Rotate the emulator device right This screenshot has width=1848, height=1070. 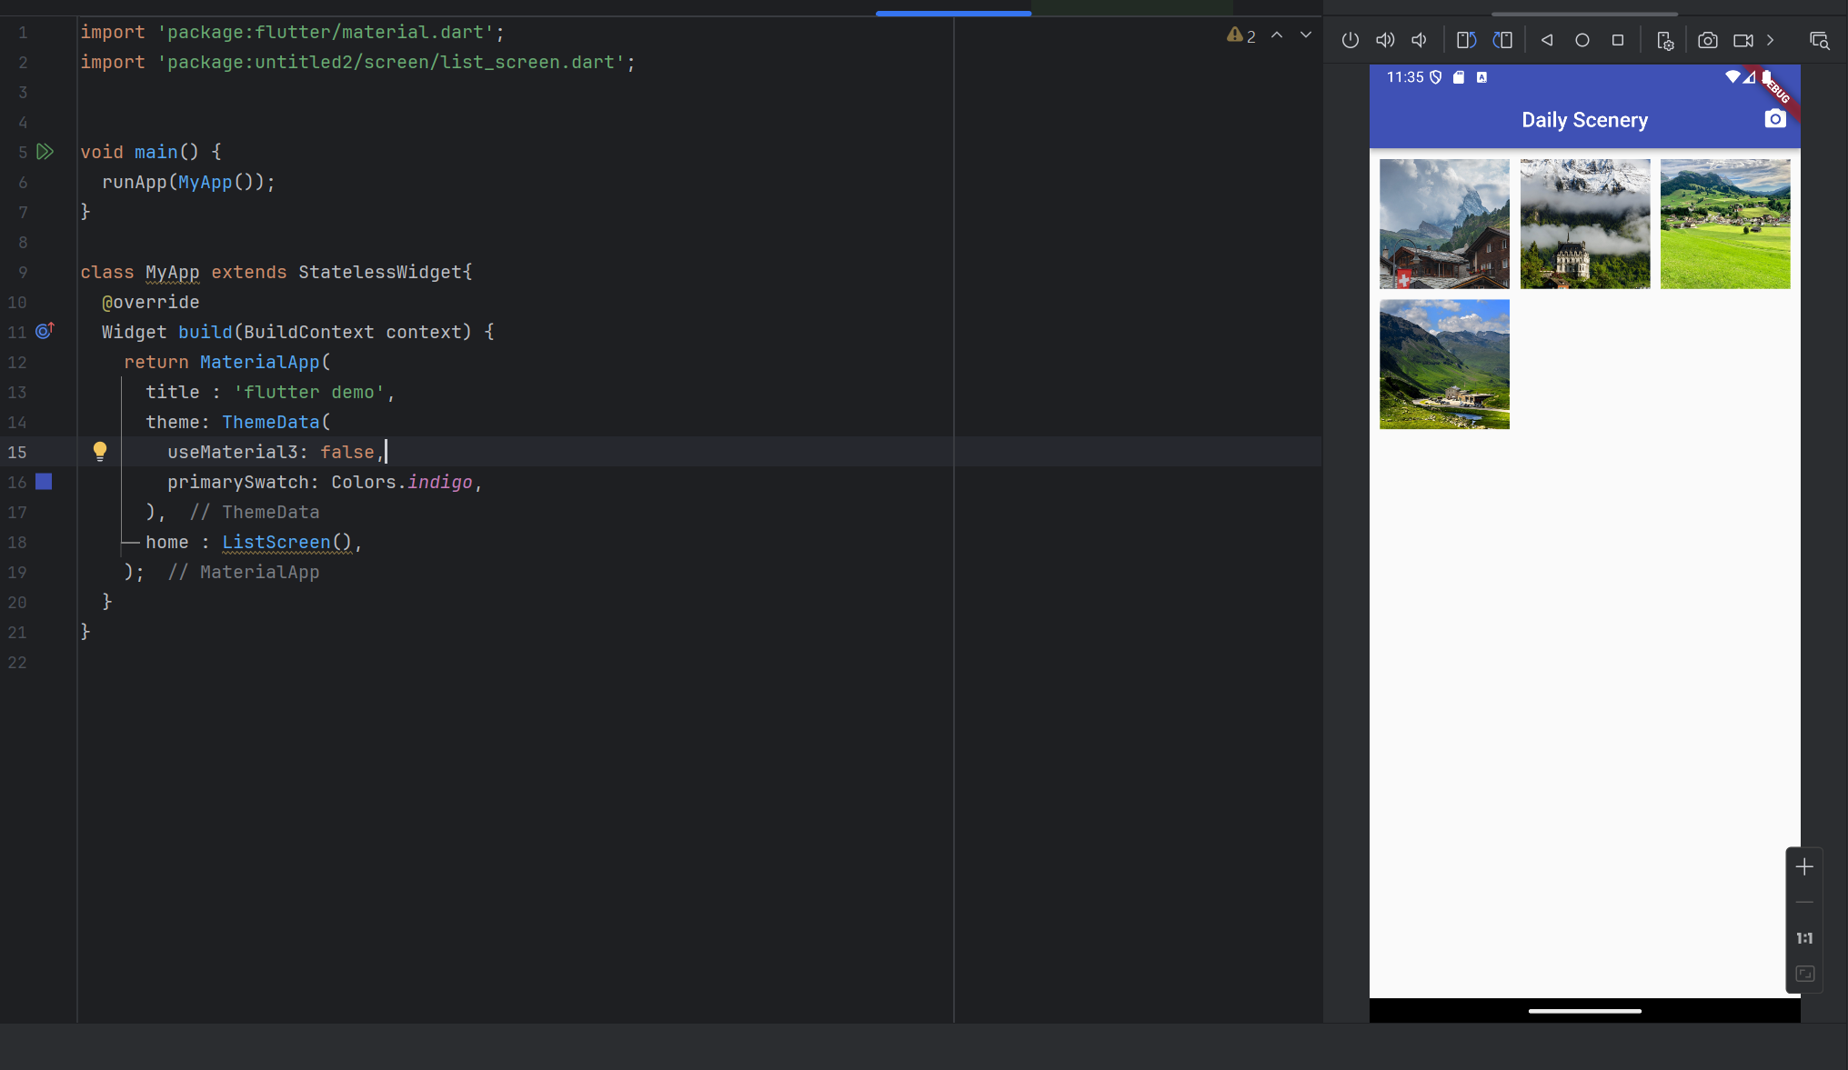(1502, 40)
